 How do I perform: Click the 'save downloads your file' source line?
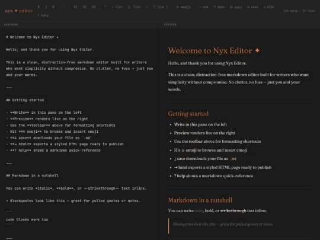(49, 137)
